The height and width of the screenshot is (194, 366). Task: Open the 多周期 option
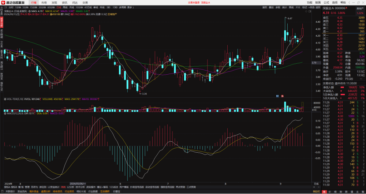pos(123,7)
